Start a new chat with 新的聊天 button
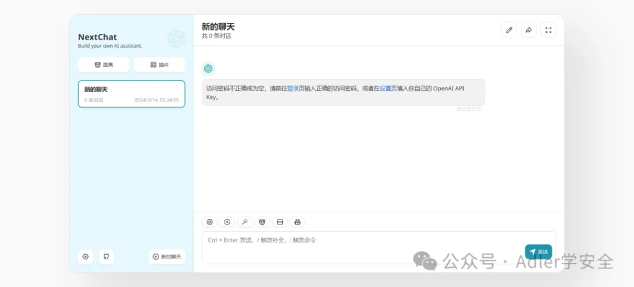The image size is (634, 287). pyautogui.click(x=167, y=257)
